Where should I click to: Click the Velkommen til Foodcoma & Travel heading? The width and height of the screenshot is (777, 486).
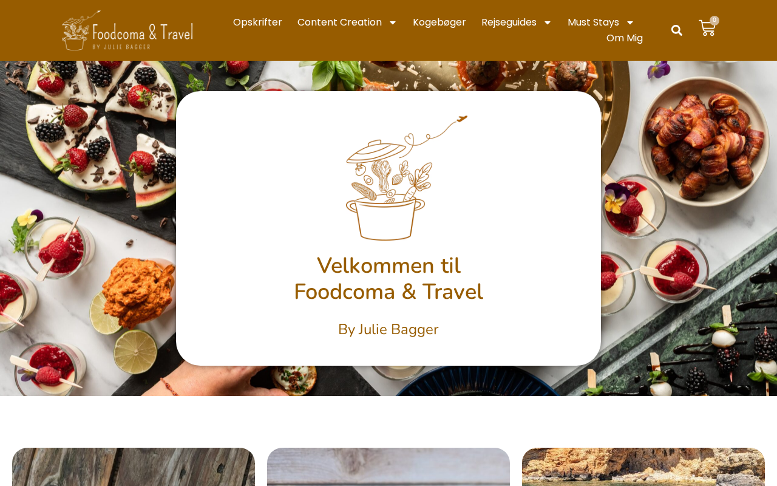pos(388,279)
